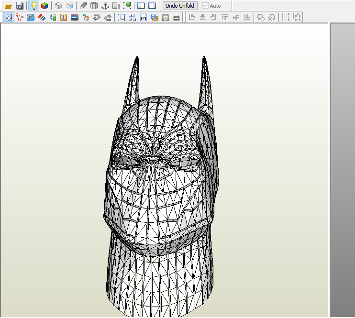Click the gray cube model icon
The image size is (355, 318).
pos(58,6)
